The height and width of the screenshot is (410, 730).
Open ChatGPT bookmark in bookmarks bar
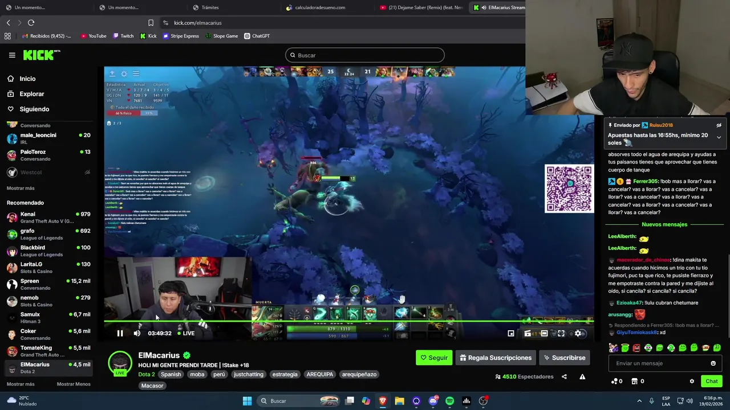[x=257, y=36]
